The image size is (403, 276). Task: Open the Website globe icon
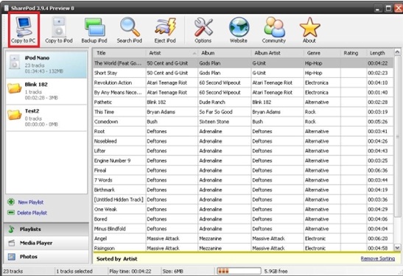click(239, 30)
